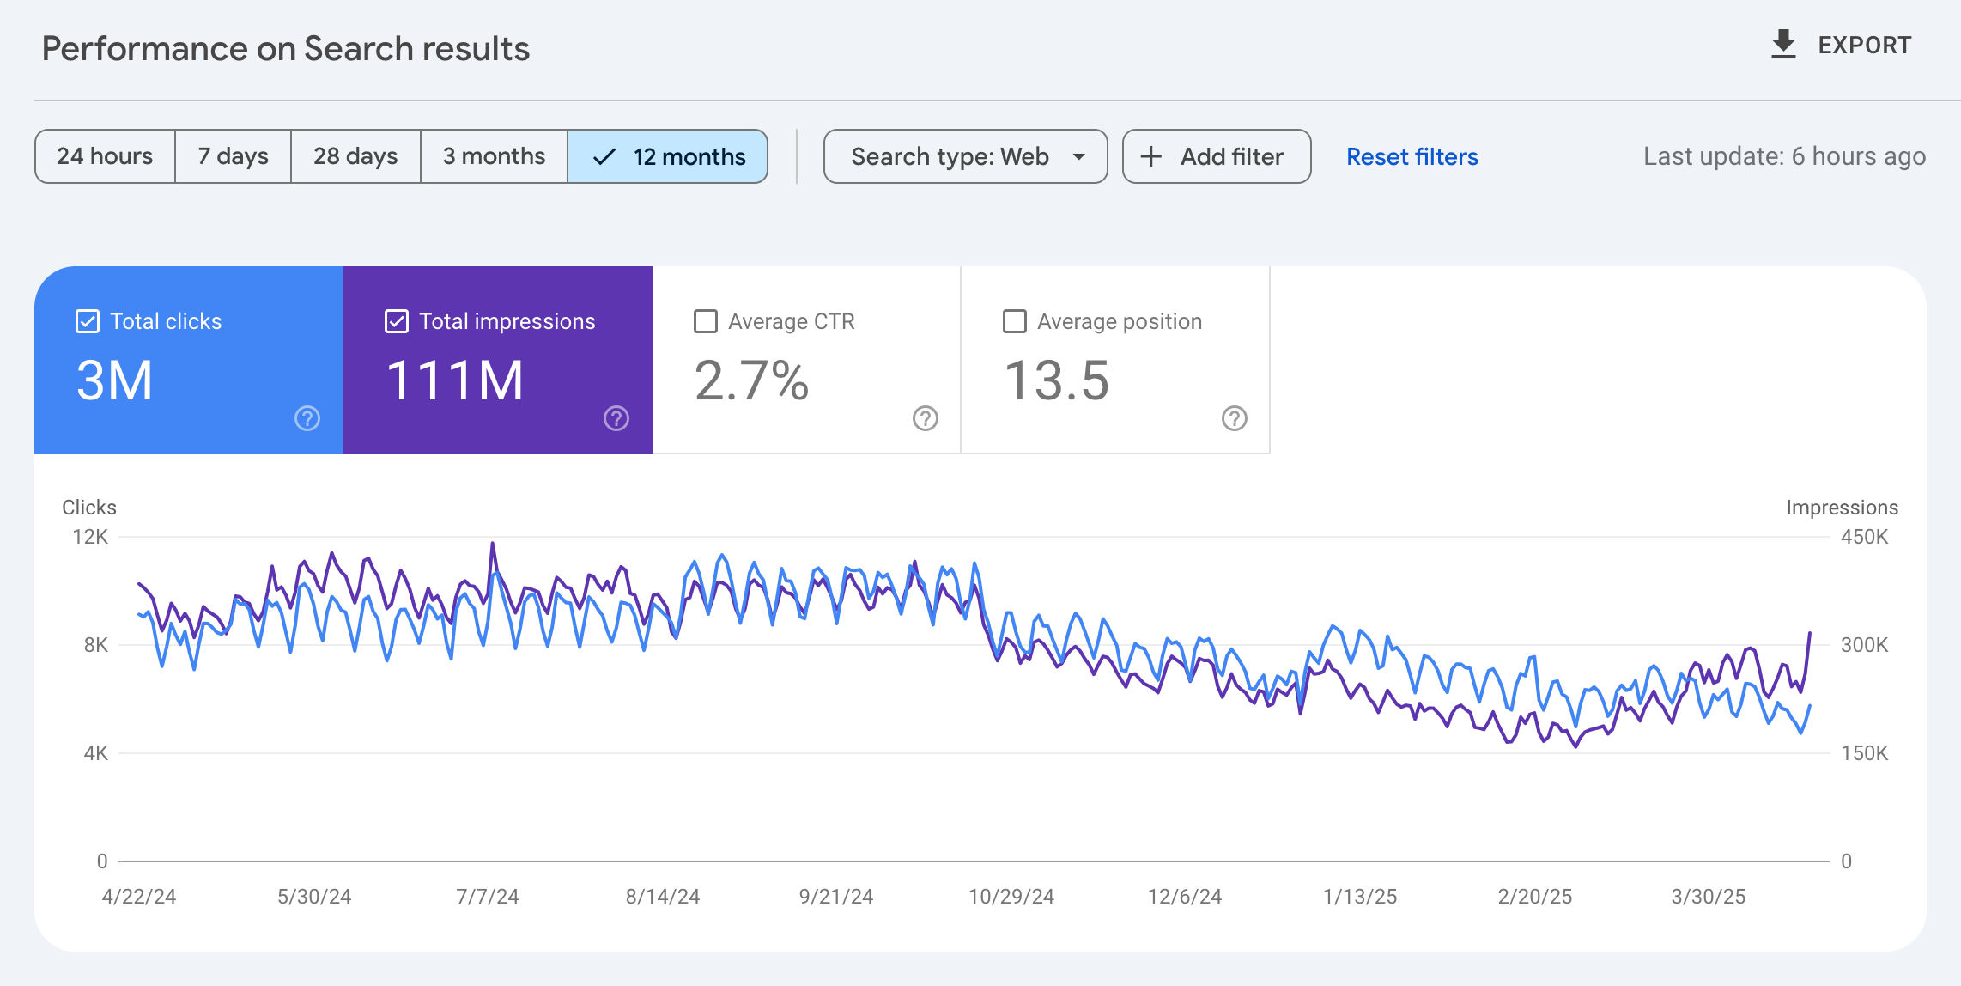The width and height of the screenshot is (1961, 986).
Task: Click the dropdown caret in Search type control
Action: (x=1081, y=156)
